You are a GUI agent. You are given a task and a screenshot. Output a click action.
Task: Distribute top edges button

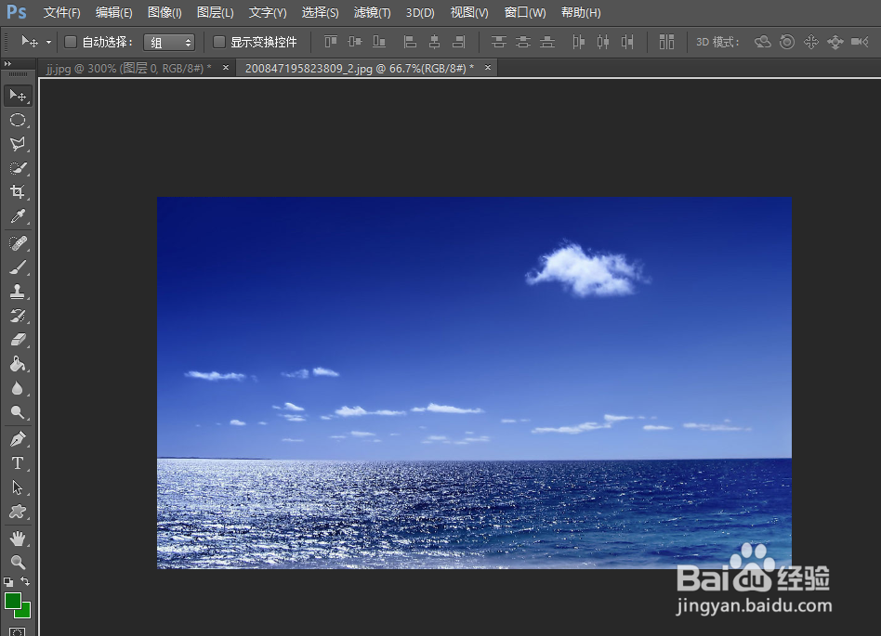tap(498, 42)
